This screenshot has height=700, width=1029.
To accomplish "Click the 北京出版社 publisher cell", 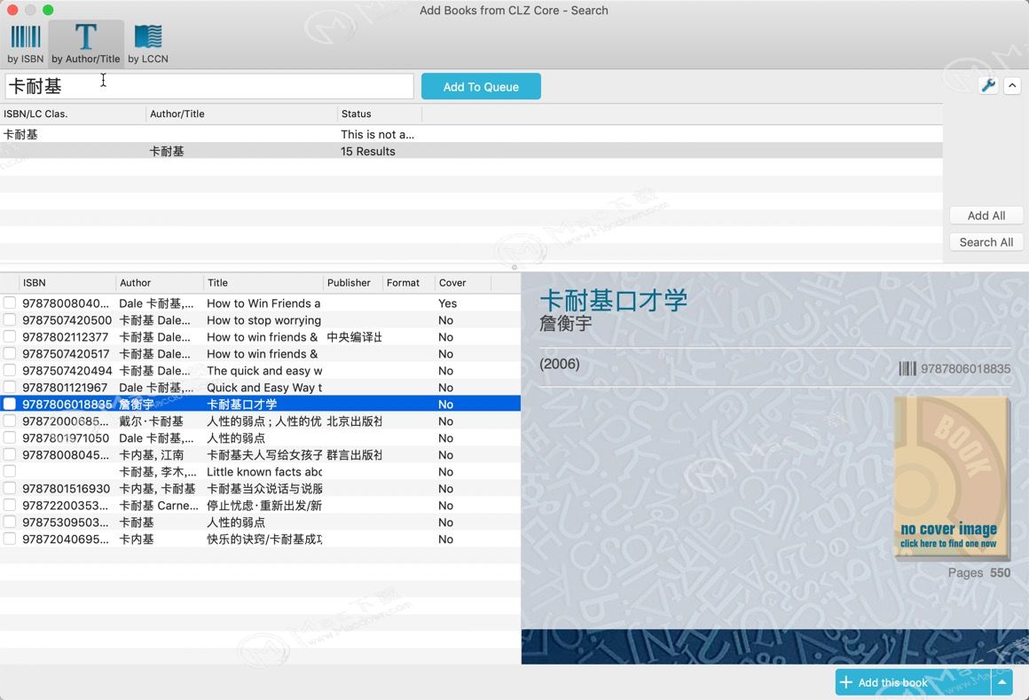I will (354, 421).
